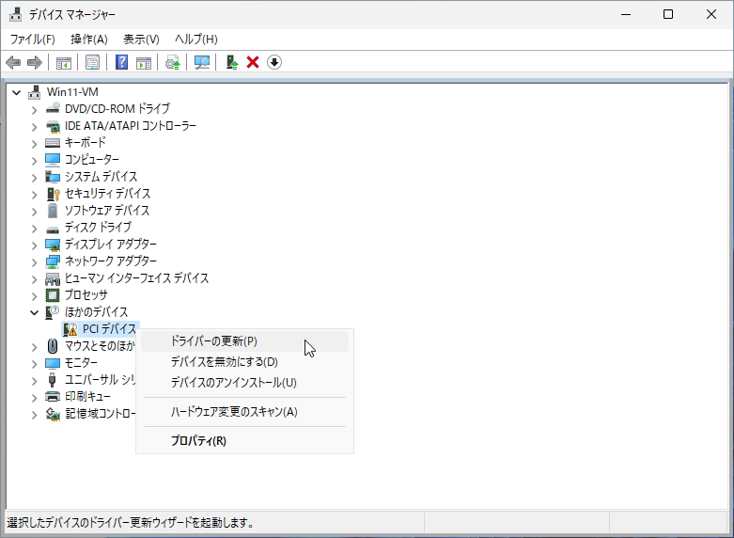Screen dimensions: 734x538
Task: Click the プロセッサ chip icon
Action: pos(53,295)
